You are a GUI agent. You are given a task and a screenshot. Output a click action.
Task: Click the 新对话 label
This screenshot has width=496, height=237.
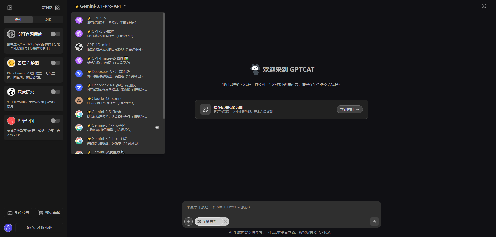47,8
